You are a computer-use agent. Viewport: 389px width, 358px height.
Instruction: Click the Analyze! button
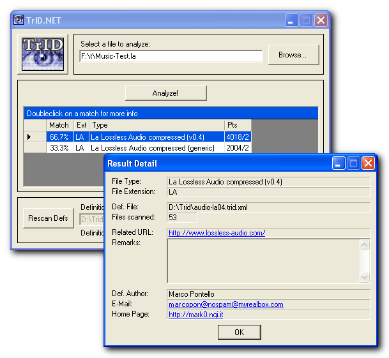click(165, 93)
